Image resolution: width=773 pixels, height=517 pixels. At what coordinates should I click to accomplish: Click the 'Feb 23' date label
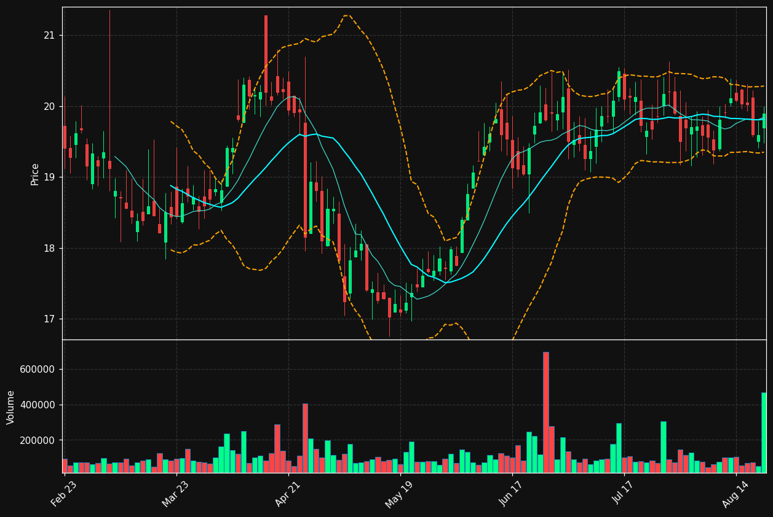tap(64, 494)
